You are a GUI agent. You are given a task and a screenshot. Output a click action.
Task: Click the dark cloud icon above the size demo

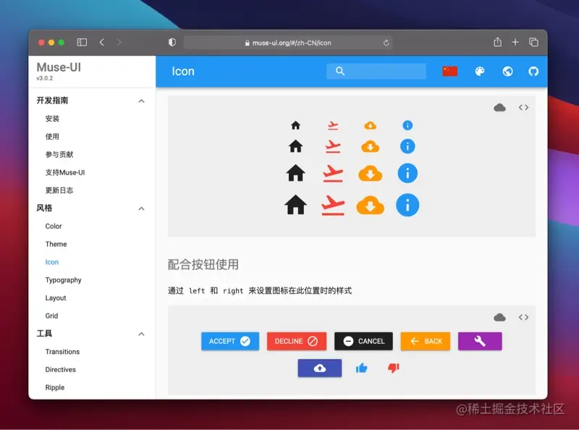pyautogui.click(x=499, y=107)
